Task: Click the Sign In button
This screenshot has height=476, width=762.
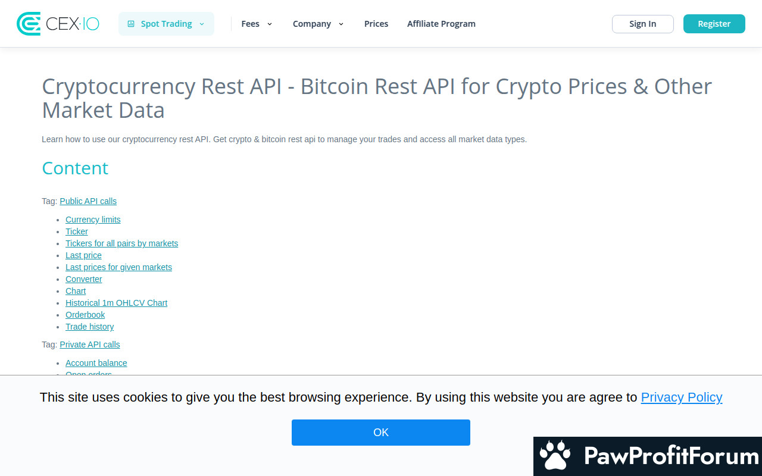Action: point(643,24)
